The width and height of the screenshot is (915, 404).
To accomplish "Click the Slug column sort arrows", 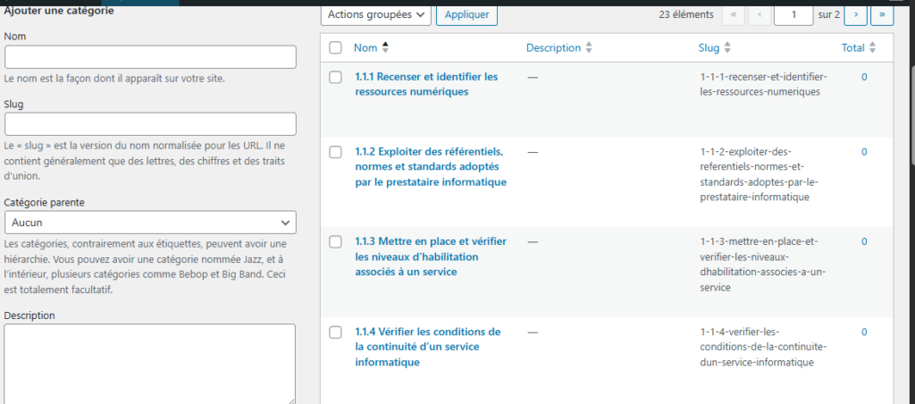I will click(727, 48).
